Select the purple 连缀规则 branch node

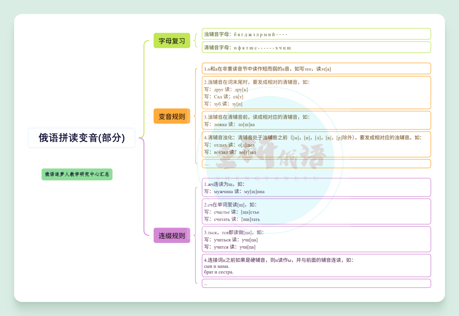click(x=172, y=235)
